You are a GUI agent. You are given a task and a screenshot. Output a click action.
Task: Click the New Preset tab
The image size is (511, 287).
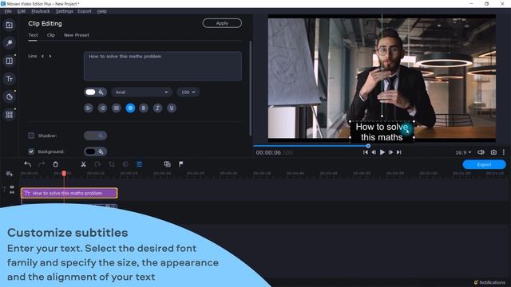[x=77, y=35]
